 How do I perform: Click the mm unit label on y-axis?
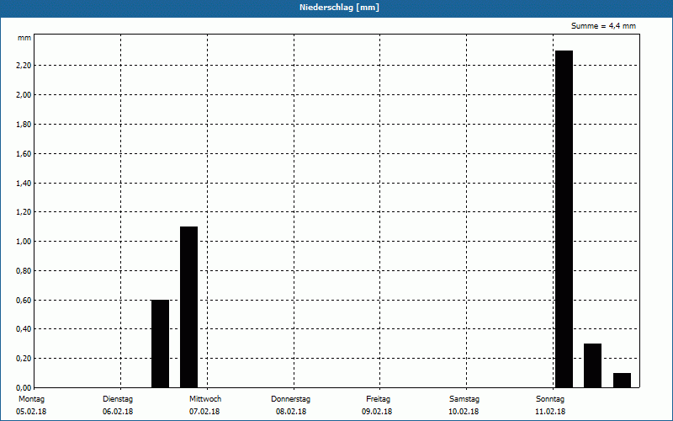click(24, 38)
